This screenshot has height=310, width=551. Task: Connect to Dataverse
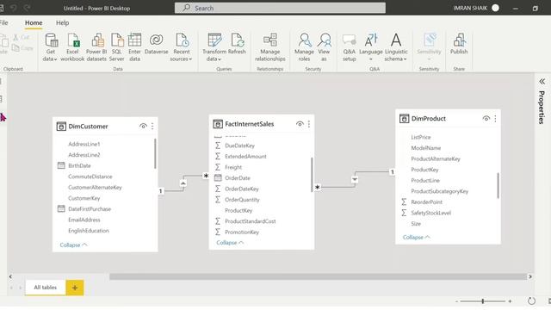(x=157, y=44)
